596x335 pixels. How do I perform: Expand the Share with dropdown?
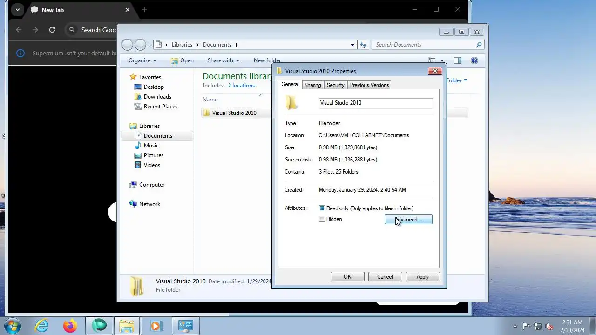223,60
